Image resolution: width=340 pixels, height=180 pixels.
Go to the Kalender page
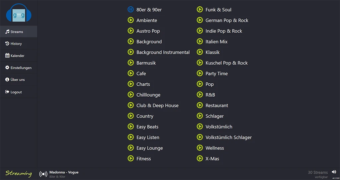(17, 56)
